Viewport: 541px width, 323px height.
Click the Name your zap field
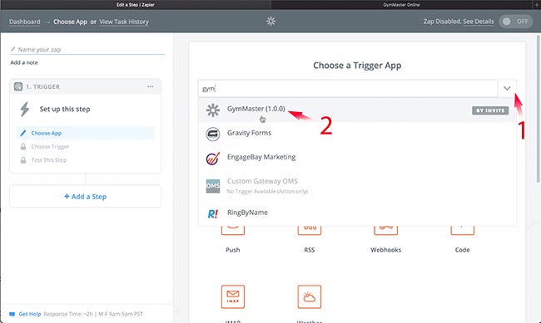pos(87,50)
